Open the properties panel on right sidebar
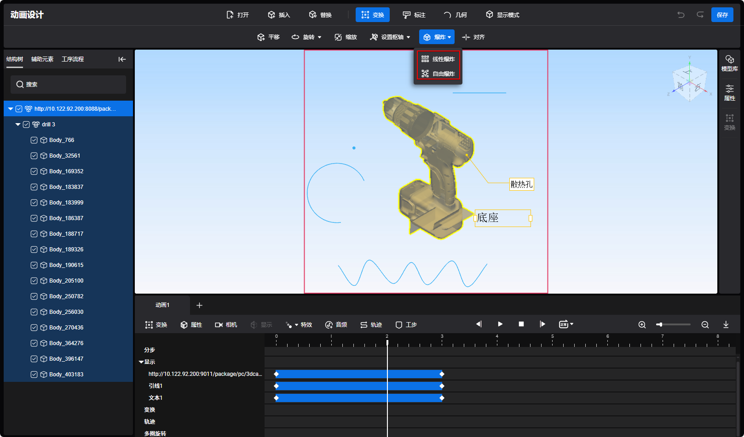The height and width of the screenshot is (437, 744). [729, 92]
